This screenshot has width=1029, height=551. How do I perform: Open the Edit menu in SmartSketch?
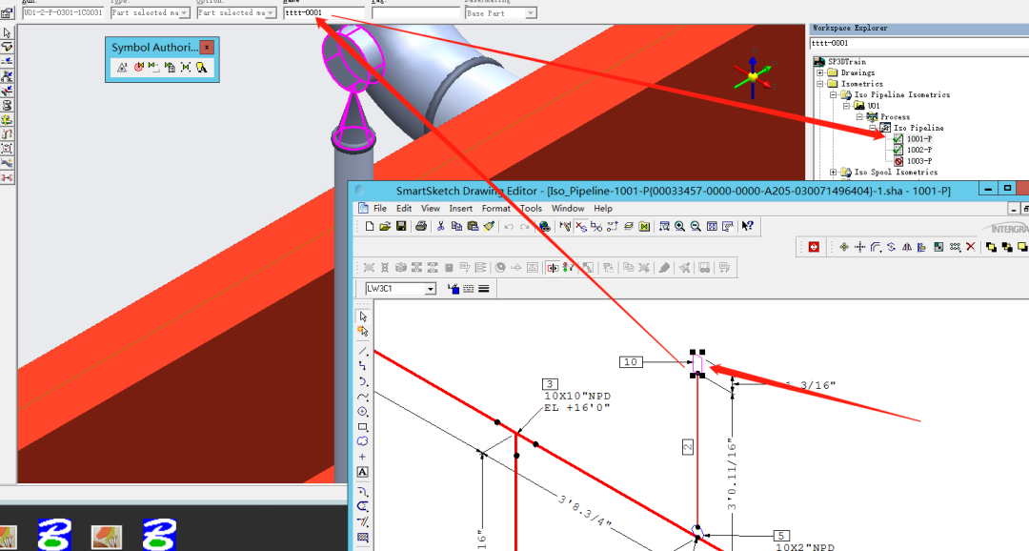[x=404, y=208]
